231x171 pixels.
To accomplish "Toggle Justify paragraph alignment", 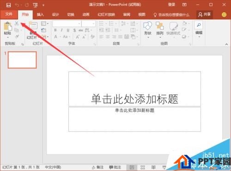I will [x=120, y=37].
